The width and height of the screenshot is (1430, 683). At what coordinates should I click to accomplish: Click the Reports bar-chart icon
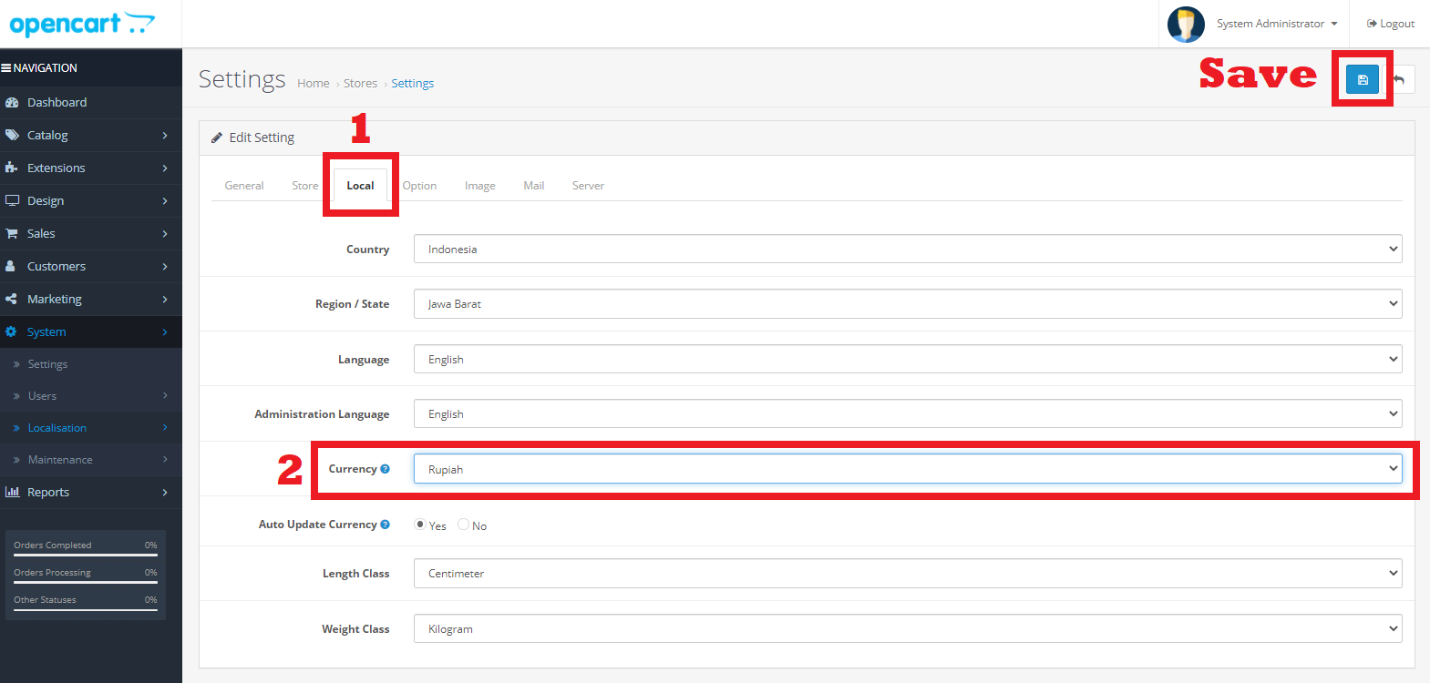[x=12, y=492]
